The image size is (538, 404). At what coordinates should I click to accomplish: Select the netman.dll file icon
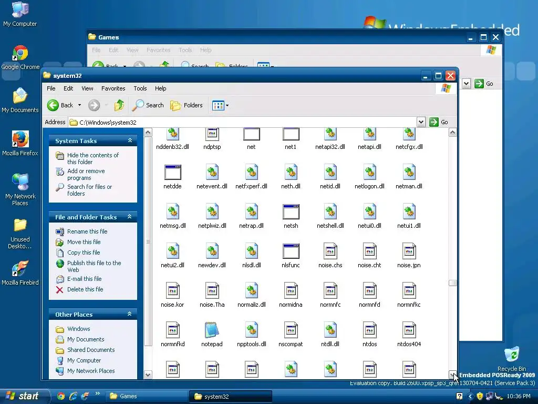pos(409,172)
